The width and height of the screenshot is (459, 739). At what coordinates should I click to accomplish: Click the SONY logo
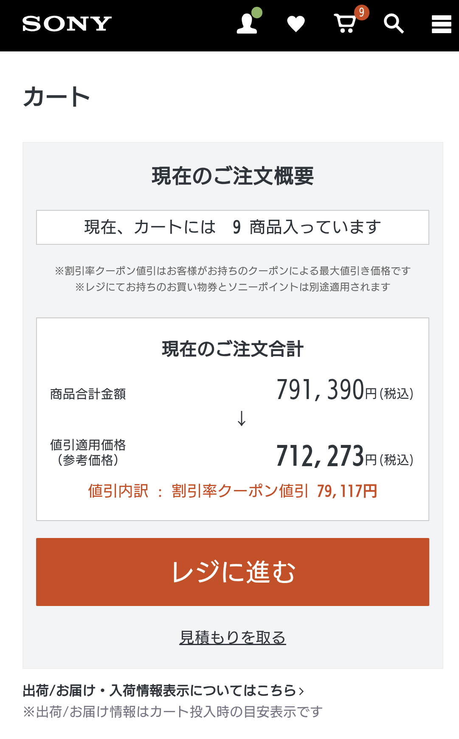(x=67, y=24)
